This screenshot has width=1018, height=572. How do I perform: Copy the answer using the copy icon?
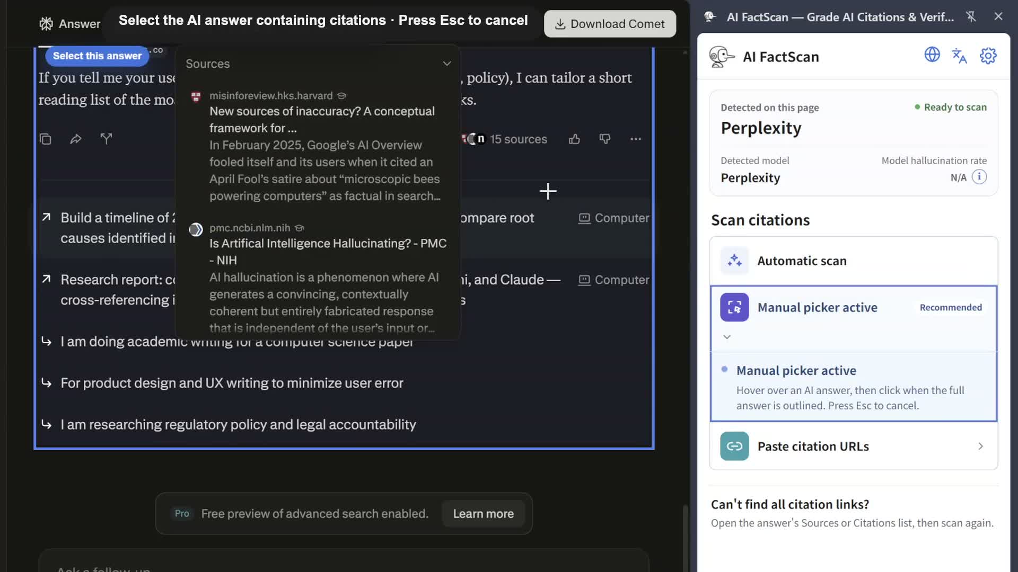coord(46,139)
